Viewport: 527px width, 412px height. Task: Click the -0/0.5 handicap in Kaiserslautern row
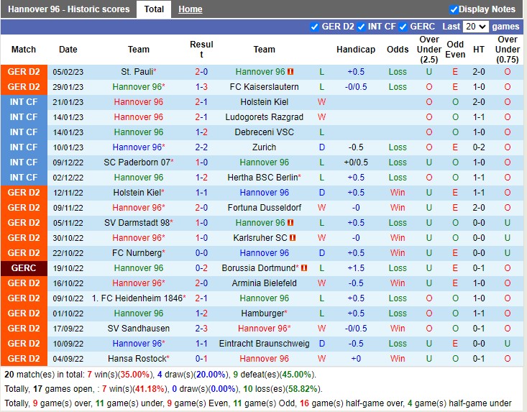[356, 87]
